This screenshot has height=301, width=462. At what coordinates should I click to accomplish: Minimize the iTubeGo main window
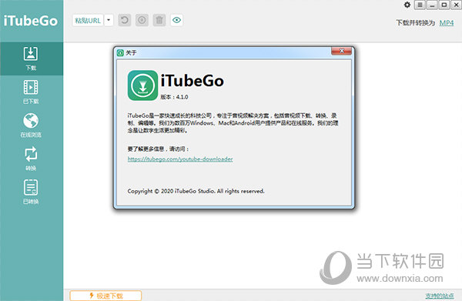click(432, 5)
